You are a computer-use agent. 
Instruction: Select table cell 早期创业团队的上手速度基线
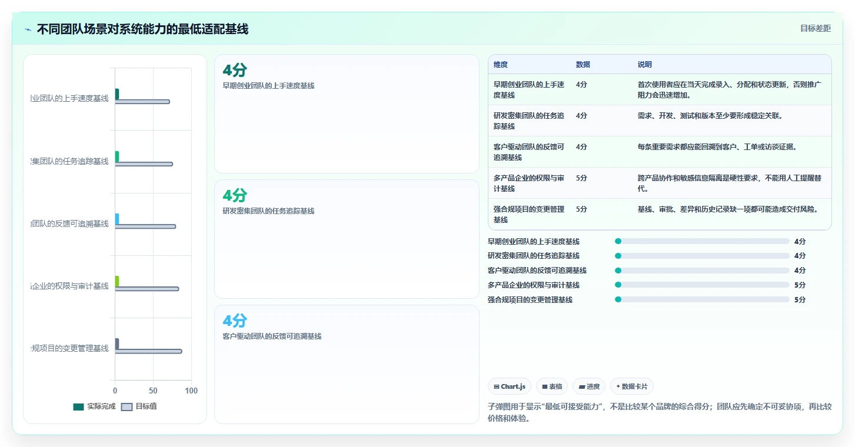pyautogui.click(x=529, y=89)
